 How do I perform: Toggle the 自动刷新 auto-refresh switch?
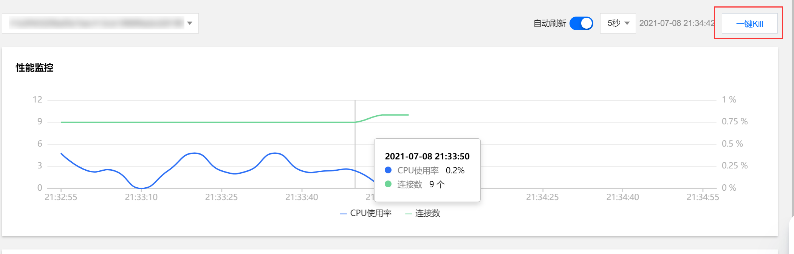(x=581, y=23)
